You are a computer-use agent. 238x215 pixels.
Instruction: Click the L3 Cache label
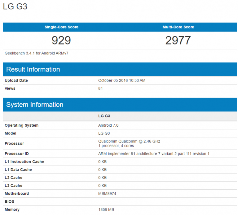pos(14,186)
